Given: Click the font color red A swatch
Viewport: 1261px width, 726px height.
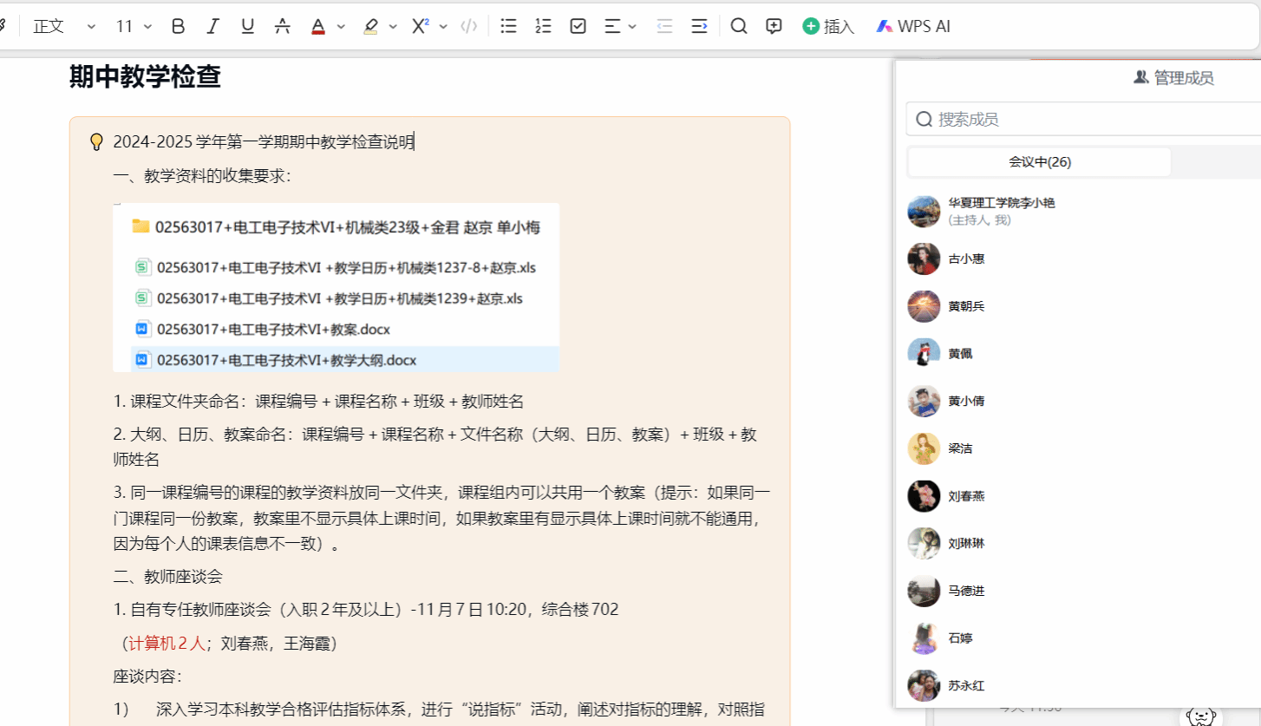Looking at the screenshot, I should tap(318, 26).
